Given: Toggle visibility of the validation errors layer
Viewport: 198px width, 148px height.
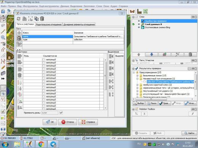Looking at the screenshot, I should click(x=139, y=21).
